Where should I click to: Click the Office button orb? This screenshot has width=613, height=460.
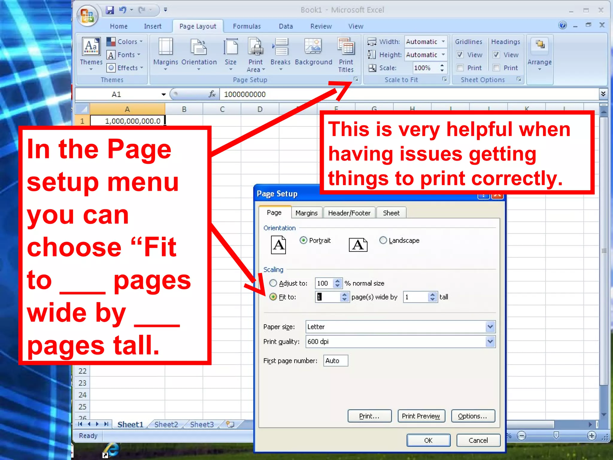87,16
